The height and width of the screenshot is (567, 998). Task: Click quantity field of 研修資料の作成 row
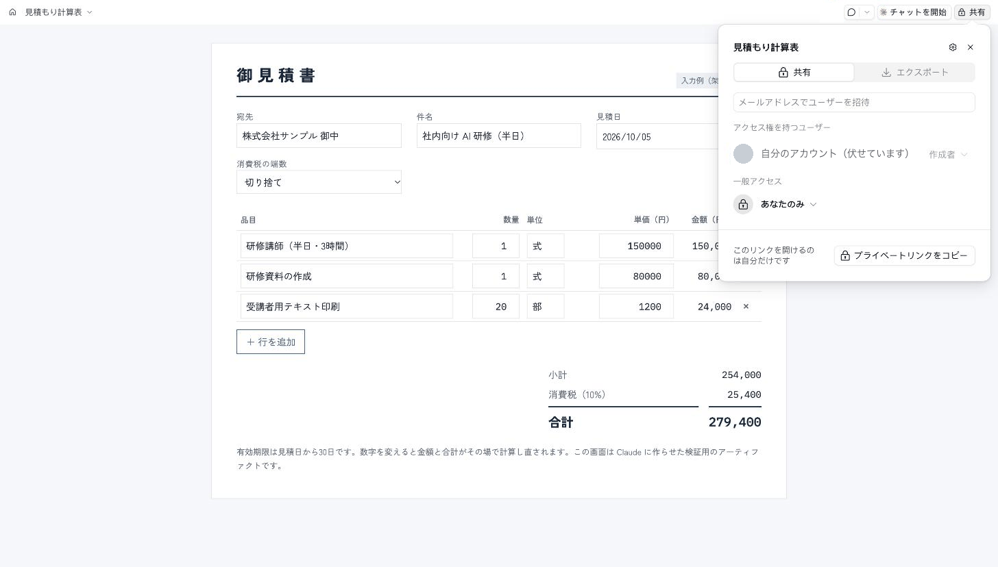point(496,276)
